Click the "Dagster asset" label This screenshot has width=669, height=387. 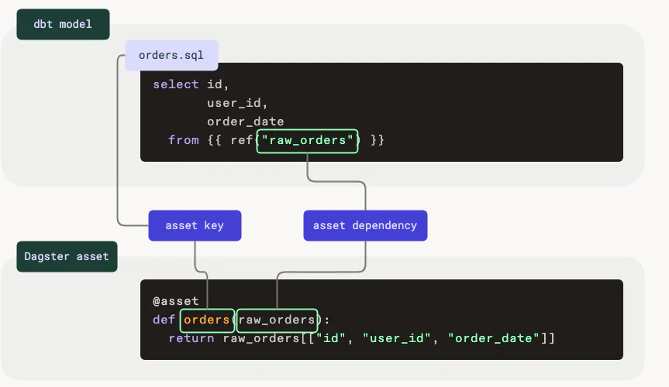click(67, 256)
